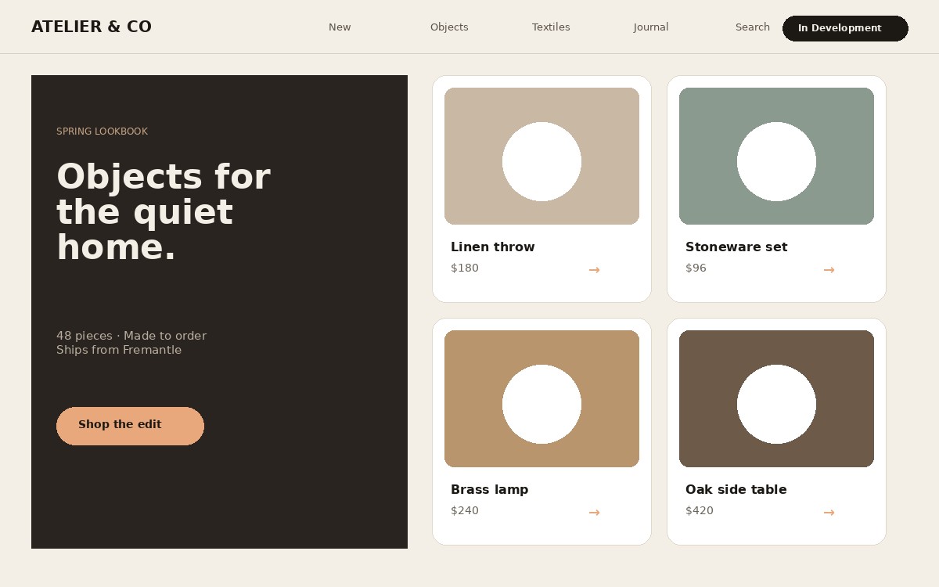The width and height of the screenshot is (939, 587).
Task: Click the arrow icon on Linen throw card
Action: tap(594, 270)
